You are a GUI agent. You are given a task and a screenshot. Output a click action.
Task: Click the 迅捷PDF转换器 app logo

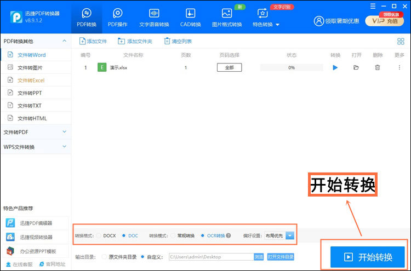(16, 17)
